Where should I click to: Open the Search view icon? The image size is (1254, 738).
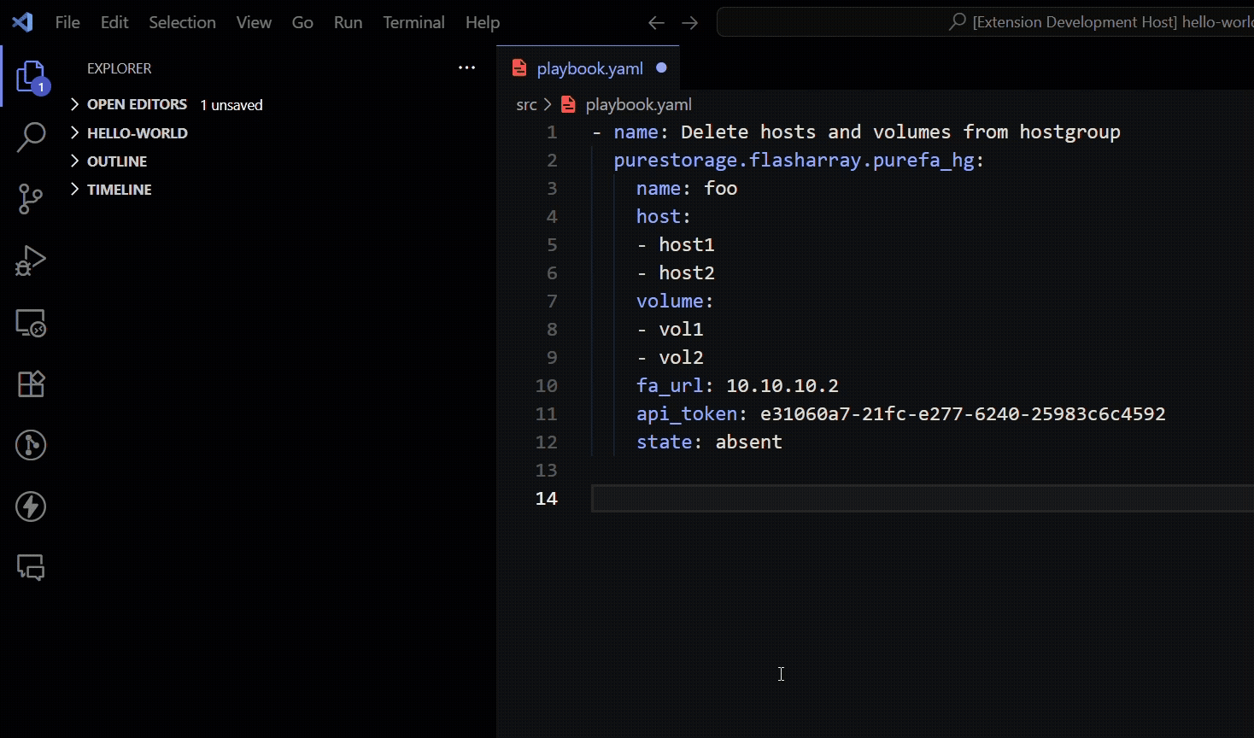point(31,137)
